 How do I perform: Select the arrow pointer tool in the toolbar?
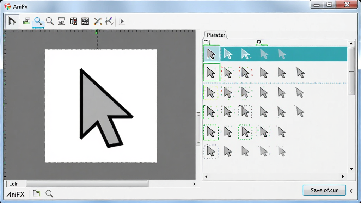12,21
